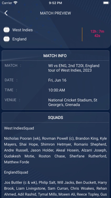Tap the MATCH INFO section header

click(55, 56)
